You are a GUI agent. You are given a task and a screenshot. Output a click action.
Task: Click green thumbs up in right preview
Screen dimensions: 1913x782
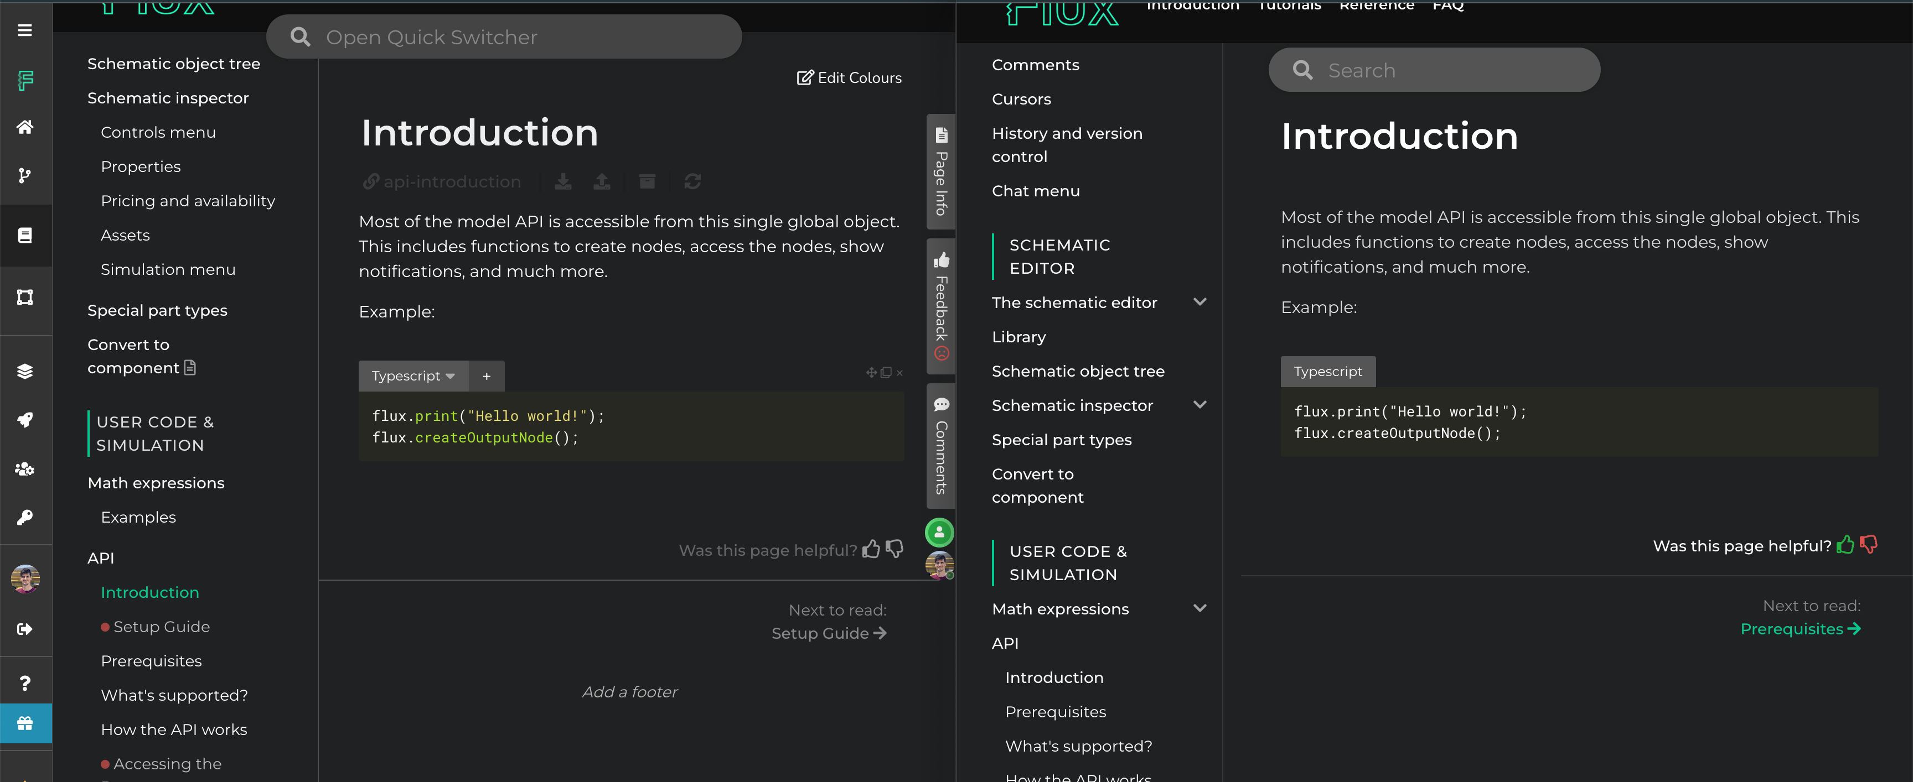(1845, 545)
